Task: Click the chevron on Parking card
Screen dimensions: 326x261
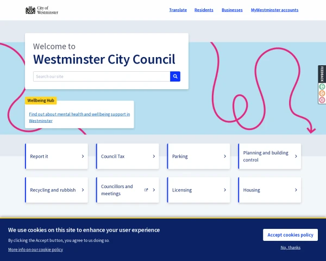Action: (225, 156)
